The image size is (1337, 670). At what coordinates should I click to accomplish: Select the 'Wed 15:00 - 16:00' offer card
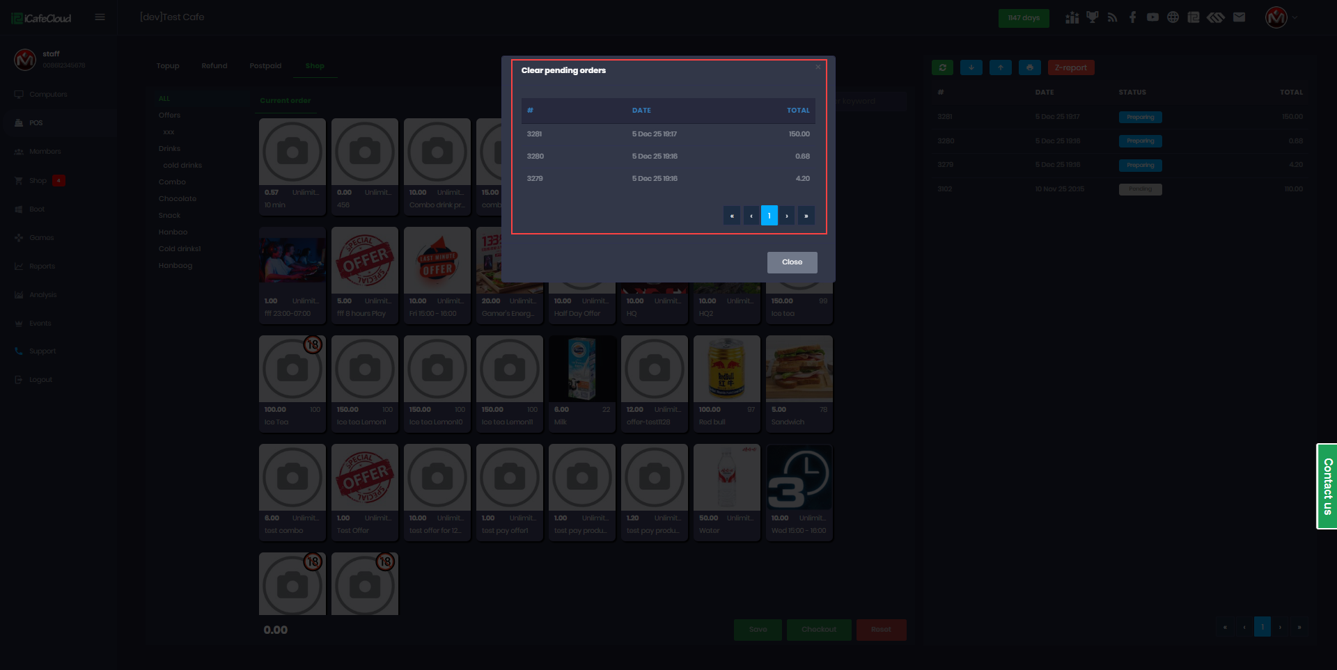coord(799,492)
